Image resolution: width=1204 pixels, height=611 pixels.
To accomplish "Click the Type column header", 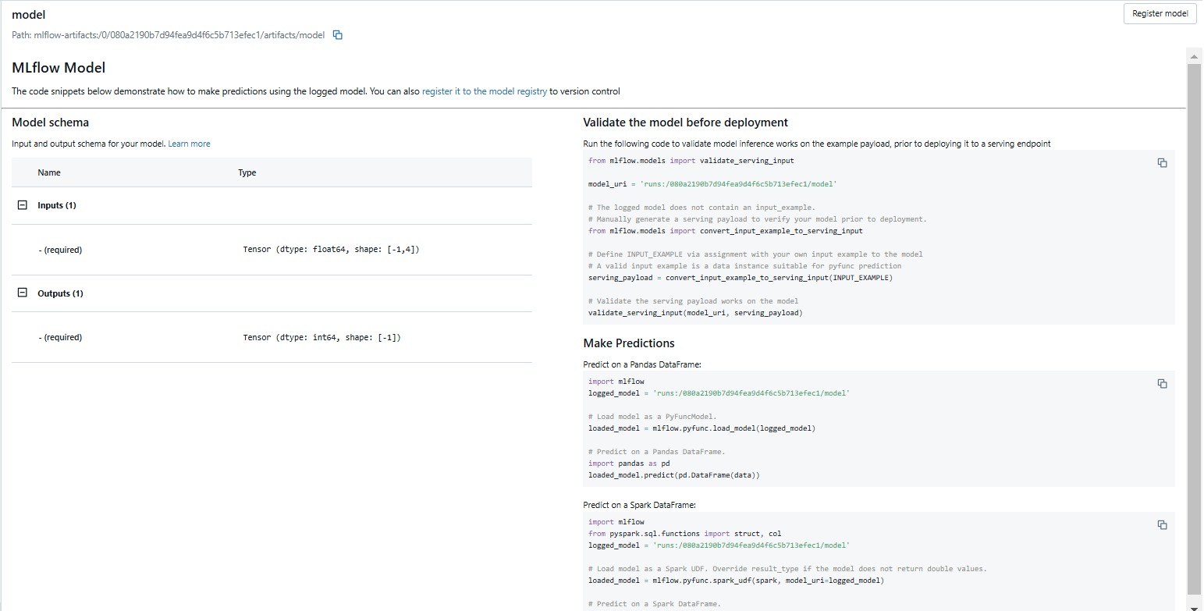I will point(247,172).
